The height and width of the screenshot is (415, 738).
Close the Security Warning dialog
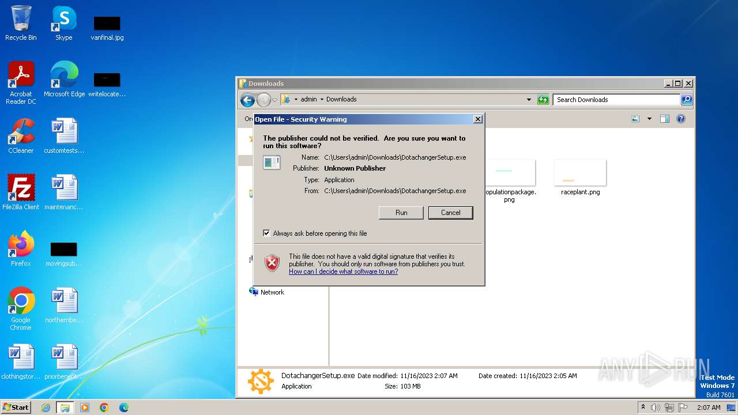477,119
